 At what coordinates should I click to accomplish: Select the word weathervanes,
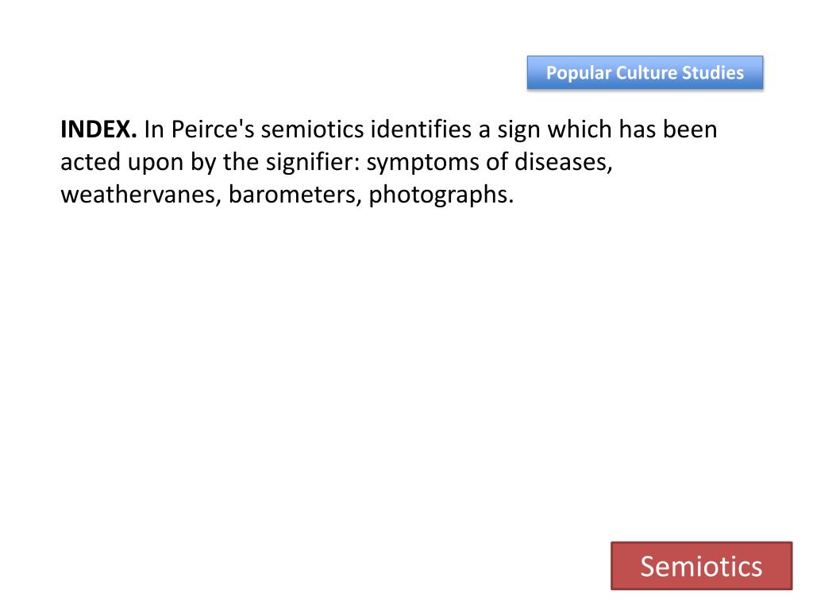[x=141, y=195]
